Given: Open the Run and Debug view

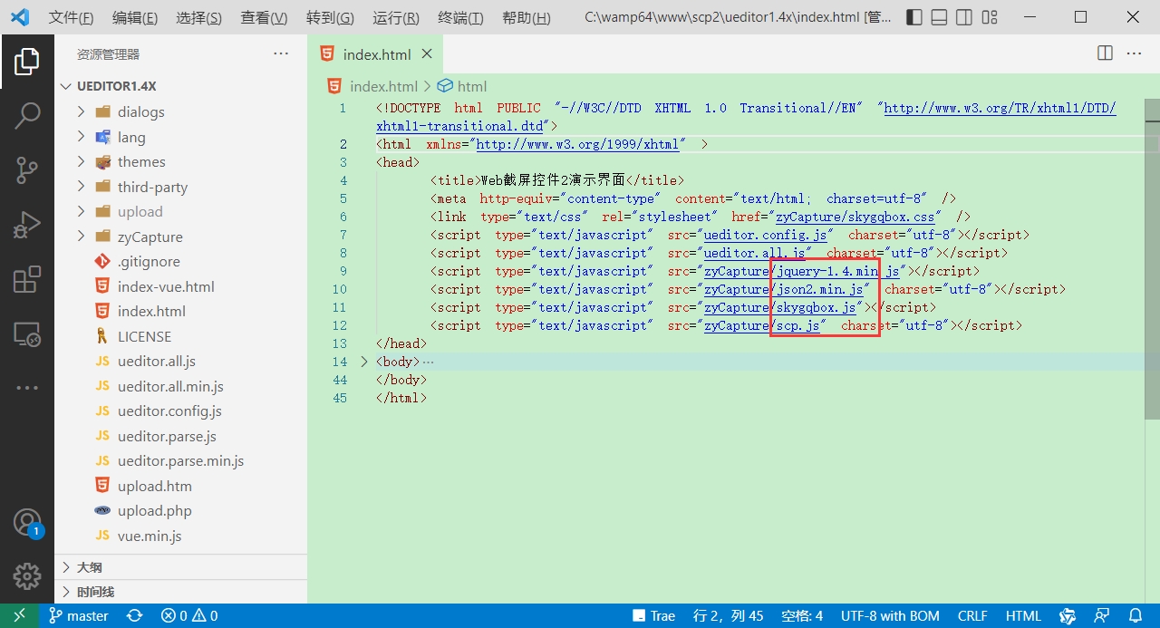Looking at the screenshot, I should 27,224.
